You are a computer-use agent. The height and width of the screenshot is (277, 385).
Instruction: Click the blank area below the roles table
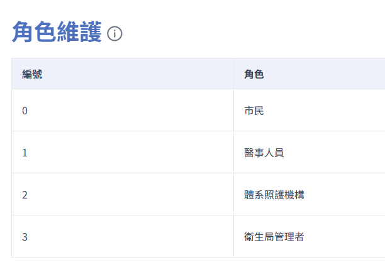189,268
